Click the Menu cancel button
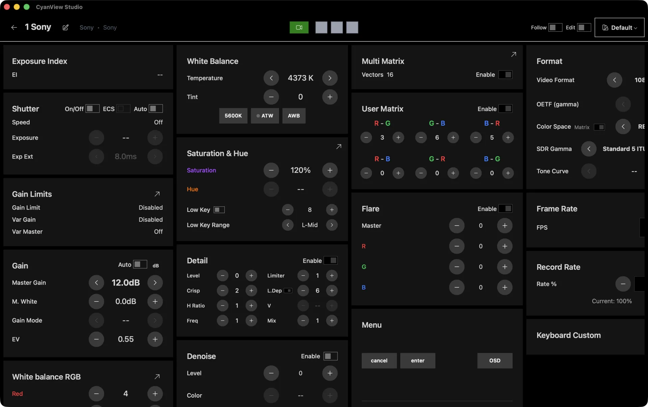Screen dimensions: 648x407 tap(379, 361)
